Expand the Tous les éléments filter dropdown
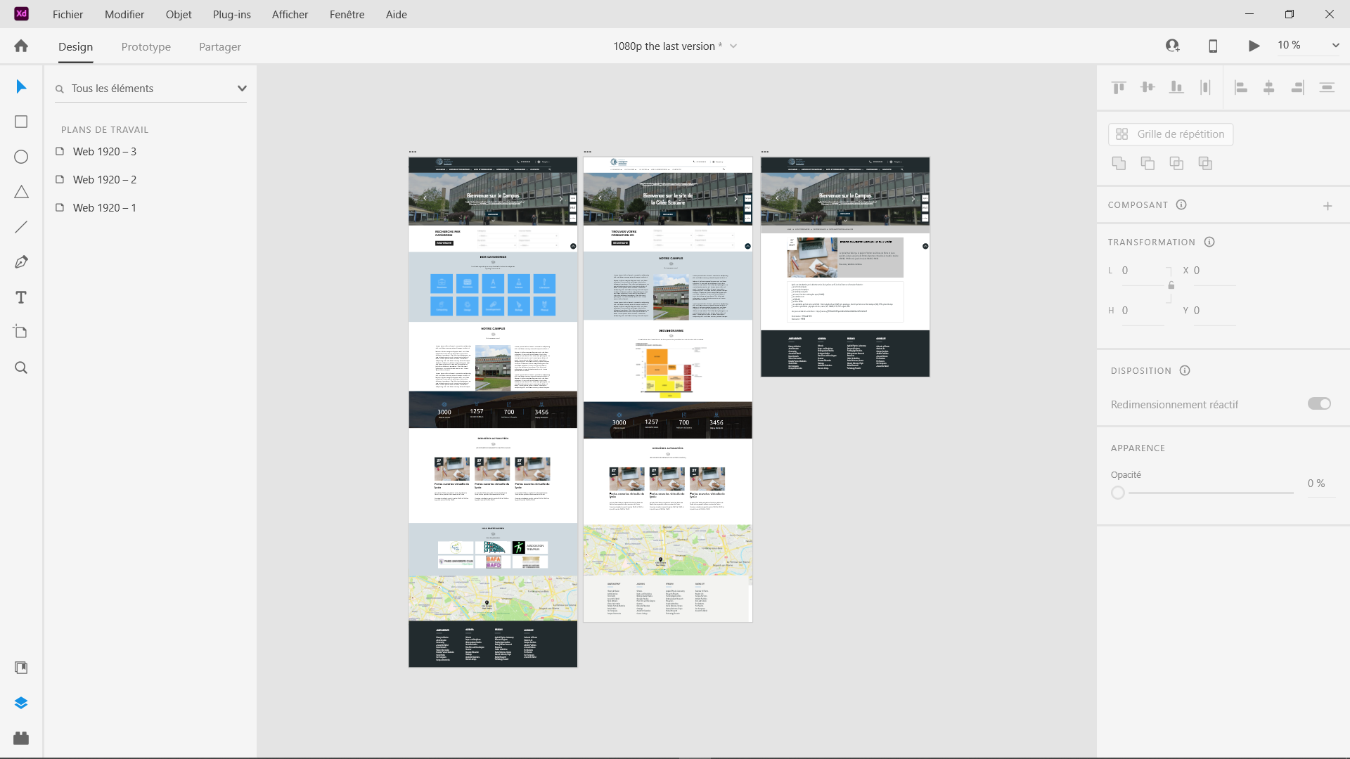Screen dimensions: 1350x759 [x=242, y=89]
